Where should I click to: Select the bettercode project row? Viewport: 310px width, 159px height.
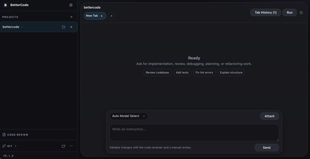pyautogui.click(x=38, y=27)
